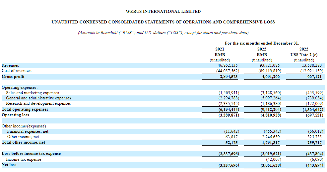The height and width of the screenshot is (172, 327).
Task: Click the 'For the six months ended' header
Action: pos(262,43)
